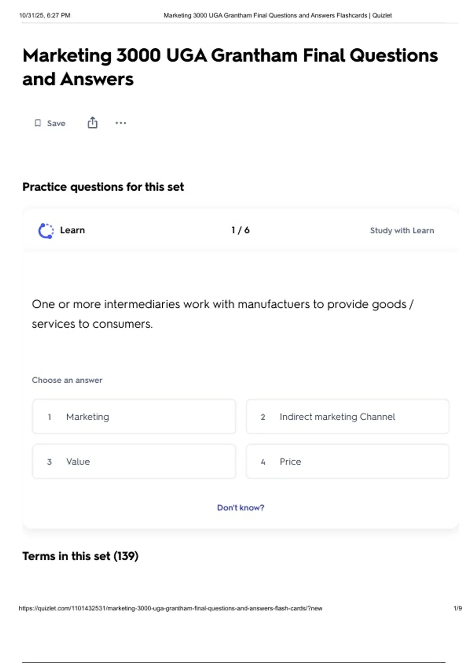Click the Practice questions for this set heading

click(103, 187)
